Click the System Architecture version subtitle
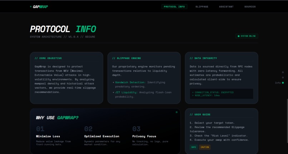 click(63, 37)
